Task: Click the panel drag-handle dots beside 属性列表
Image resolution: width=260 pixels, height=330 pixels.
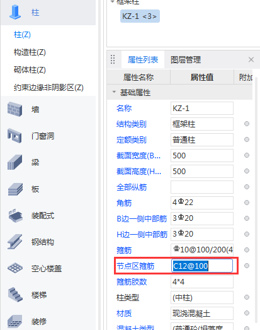Action: [113, 59]
